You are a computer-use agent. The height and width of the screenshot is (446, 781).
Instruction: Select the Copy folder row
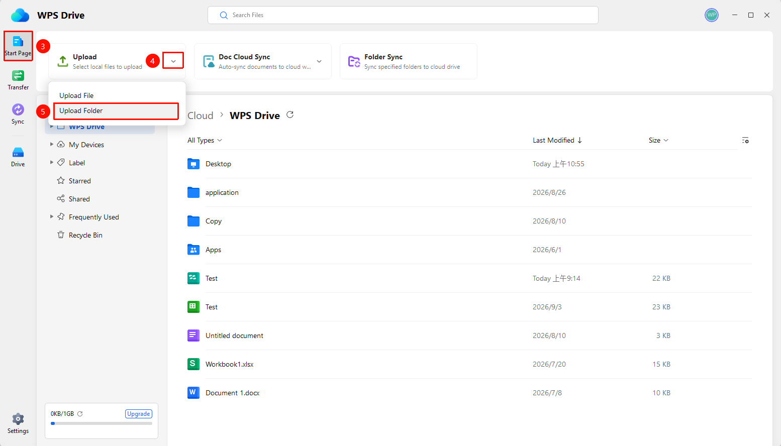tap(469, 221)
